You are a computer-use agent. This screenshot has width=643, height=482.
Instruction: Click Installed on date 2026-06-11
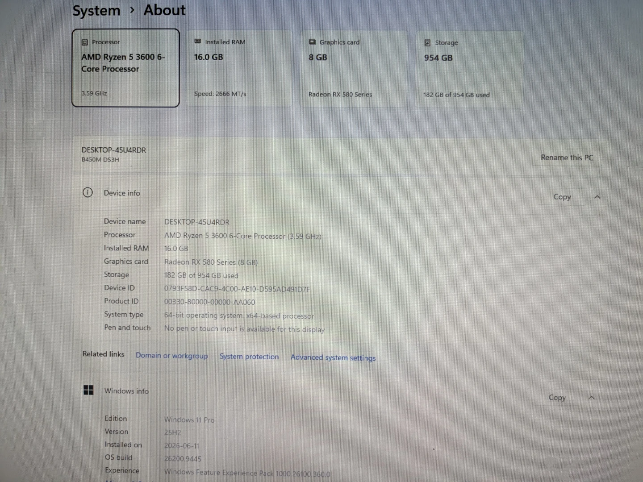(x=182, y=446)
